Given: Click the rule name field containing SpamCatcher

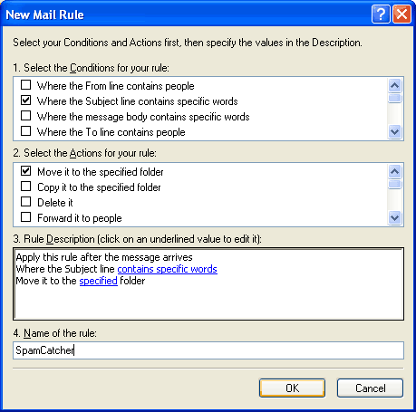Looking at the screenshot, I should tap(208, 350).
